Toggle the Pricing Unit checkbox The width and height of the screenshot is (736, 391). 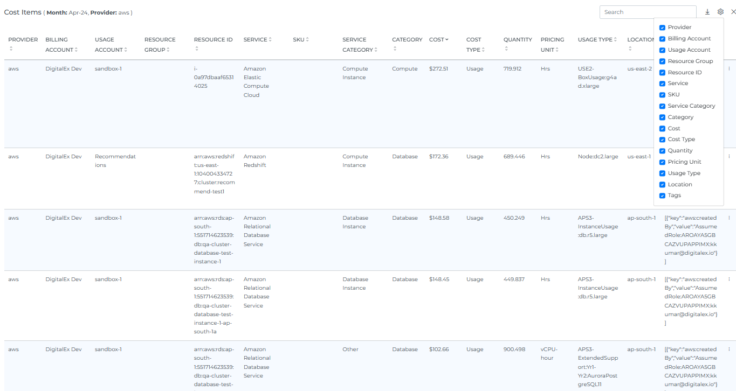[662, 162]
